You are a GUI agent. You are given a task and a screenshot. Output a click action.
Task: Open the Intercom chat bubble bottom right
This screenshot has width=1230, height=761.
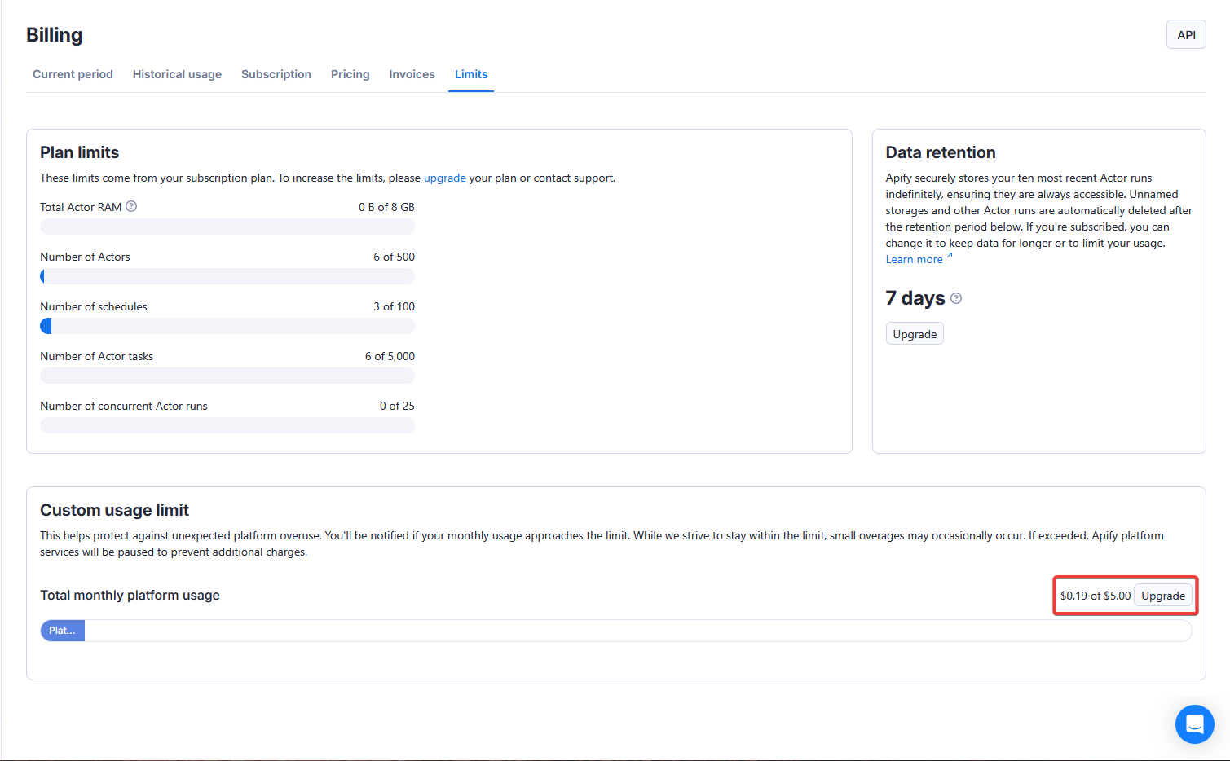click(1194, 724)
